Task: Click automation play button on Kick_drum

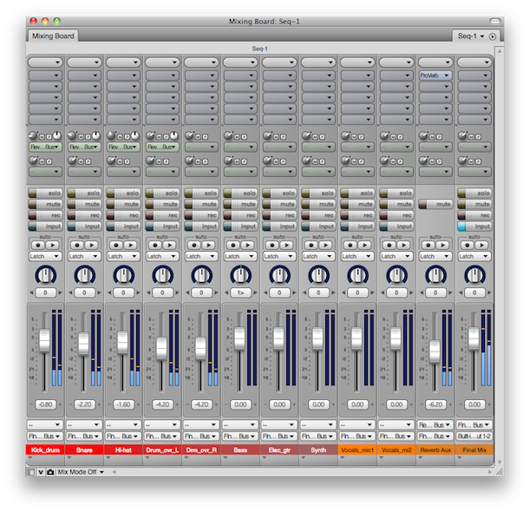Action: click(x=52, y=246)
